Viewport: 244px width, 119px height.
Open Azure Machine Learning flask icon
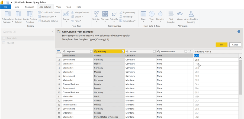[x=191, y=14]
